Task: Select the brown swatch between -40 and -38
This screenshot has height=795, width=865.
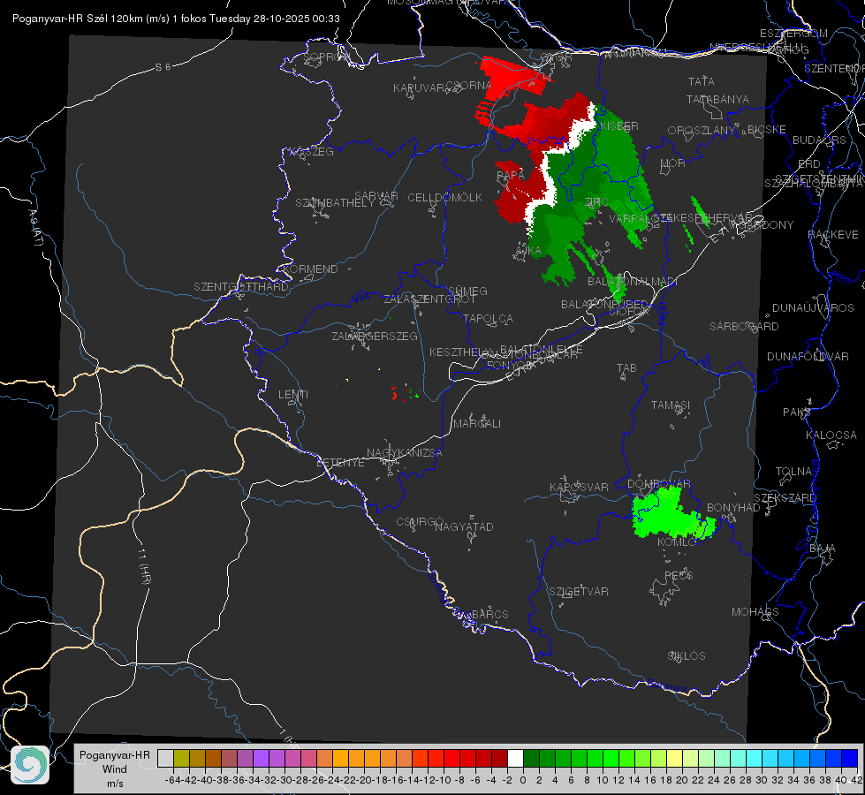Action: 213,759
